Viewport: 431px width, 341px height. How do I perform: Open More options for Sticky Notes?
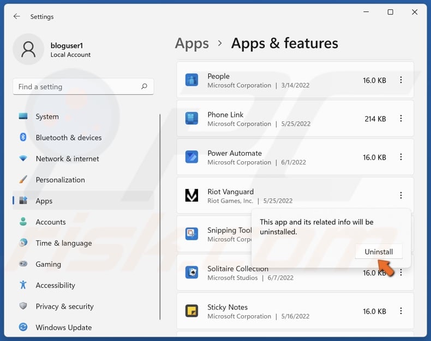point(401,311)
